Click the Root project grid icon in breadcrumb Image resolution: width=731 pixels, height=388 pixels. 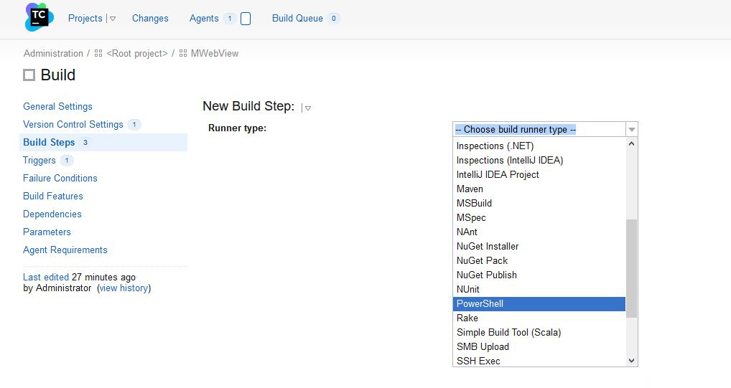(x=98, y=54)
